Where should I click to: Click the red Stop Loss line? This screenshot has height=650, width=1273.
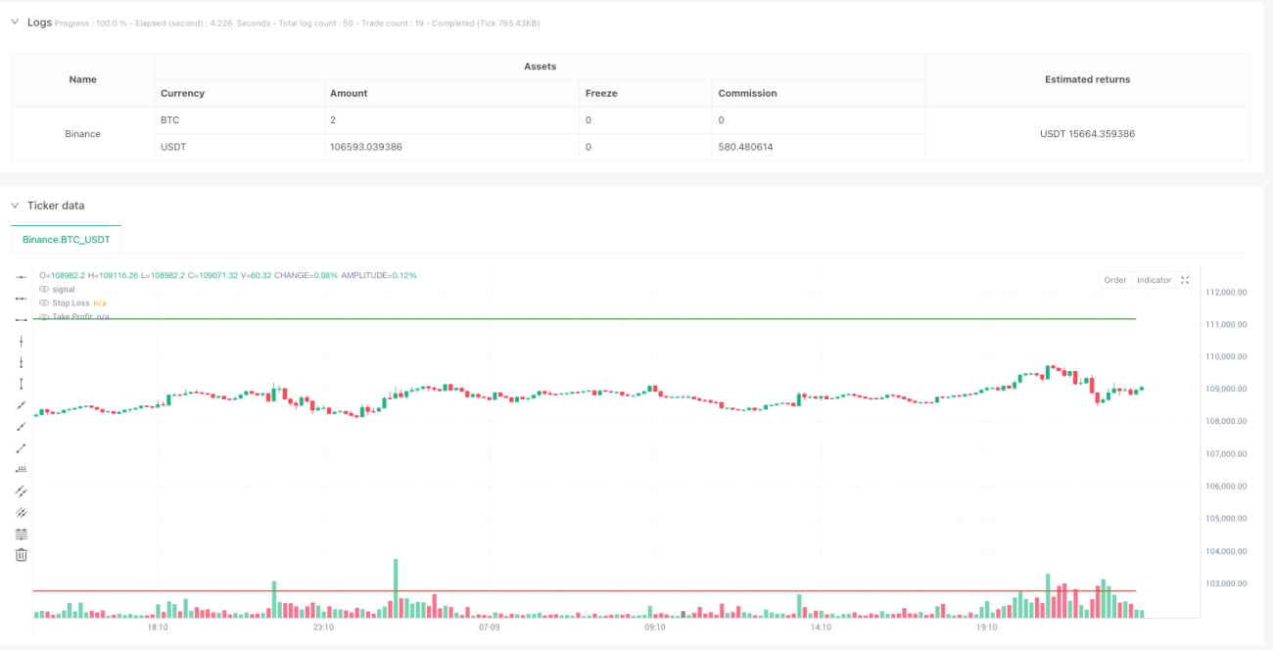pos(585,591)
